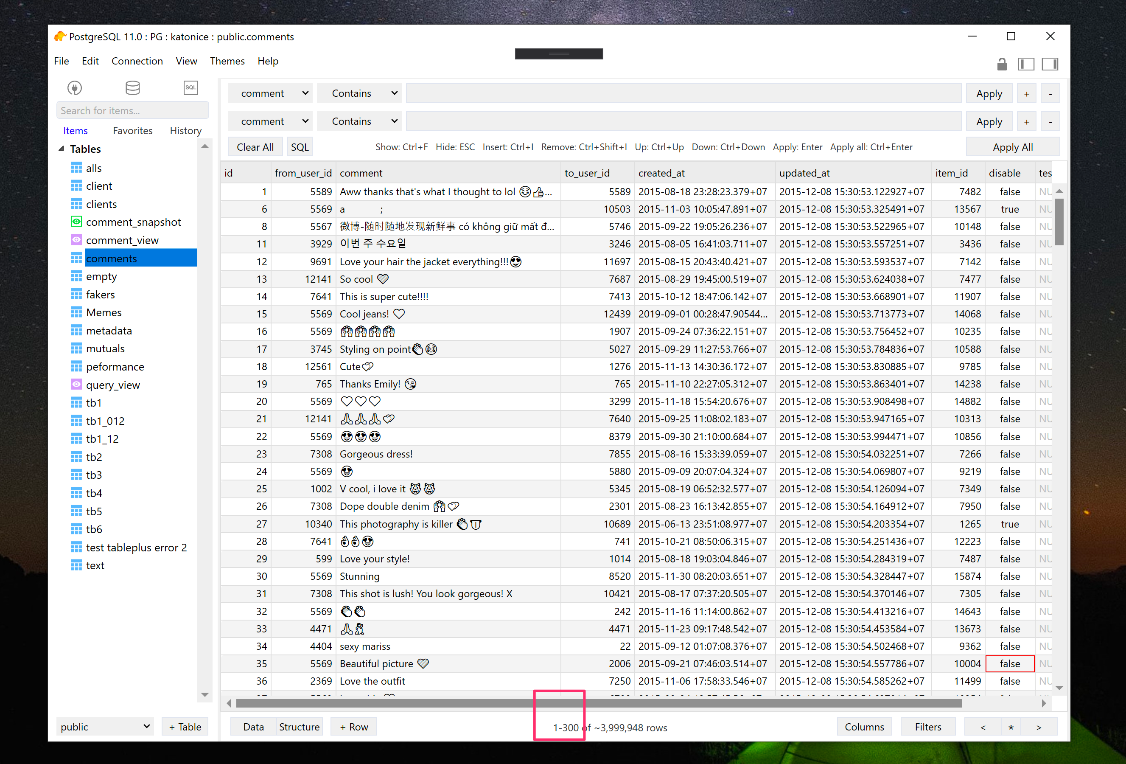Screen dimensions: 1126x764
Task: Open the Themes menu
Action: pyautogui.click(x=227, y=61)
